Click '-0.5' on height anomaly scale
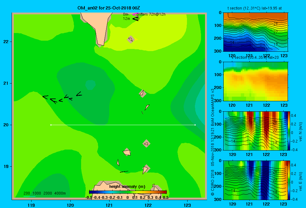The height and width of the screenshot is (208, 306). (89, 198)
